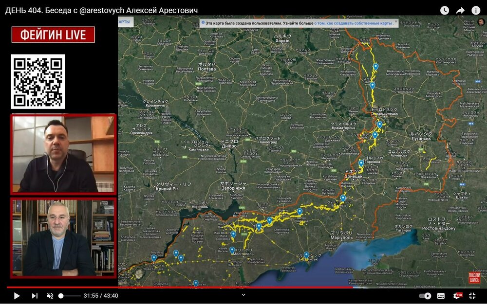The width and height of the screenshot is (487, 306).
Task: Adjust the volume slider
Action: pyautogui.click(x=71, y=296)
